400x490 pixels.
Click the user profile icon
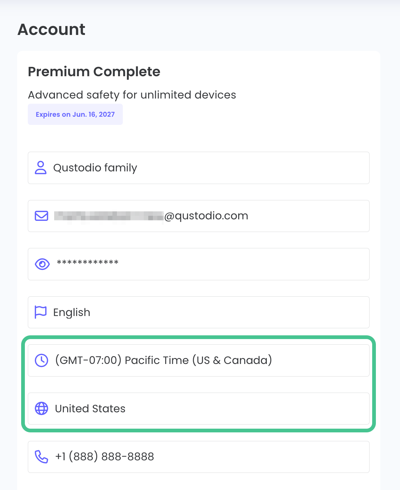point(41,168)
